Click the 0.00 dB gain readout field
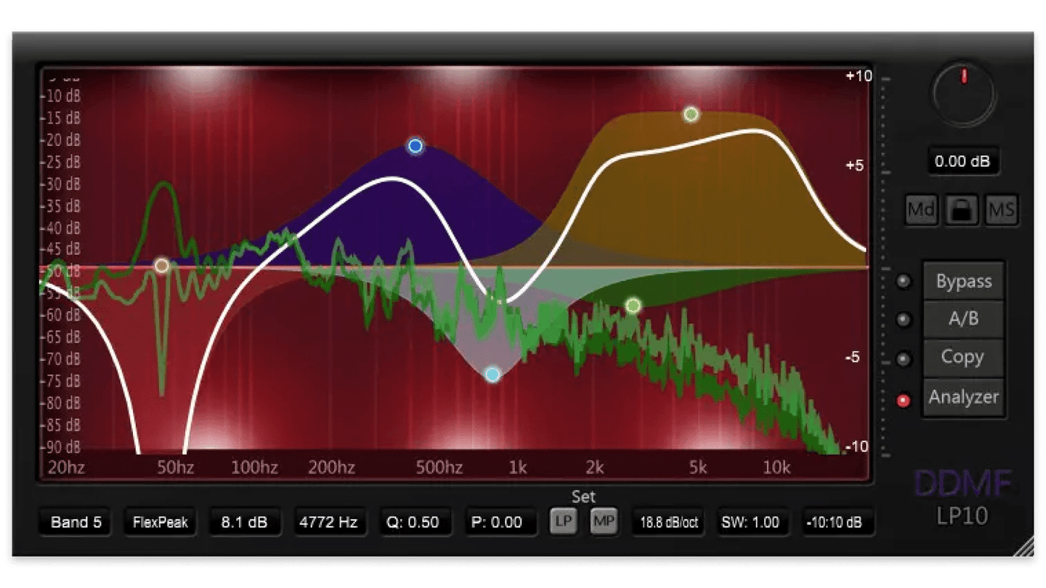This screenshot has width=1046, height=588. 963,161
